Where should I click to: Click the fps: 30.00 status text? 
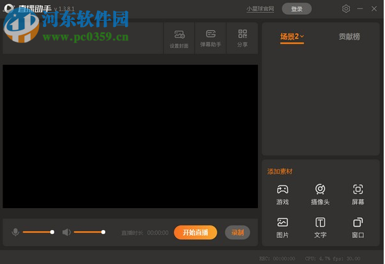coord(346,258)
